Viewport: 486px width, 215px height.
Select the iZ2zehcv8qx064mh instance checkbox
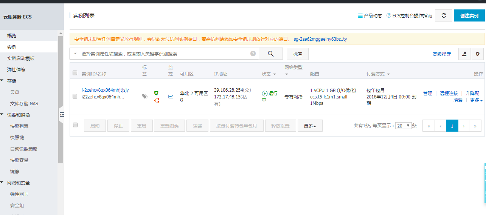(75, 96)
